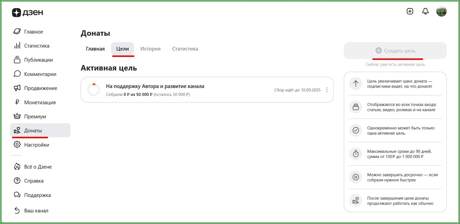460x224 pixels.
Task: Click the question mark icon beside Справка
Action: pyautogui.click(x=17, y=181)
